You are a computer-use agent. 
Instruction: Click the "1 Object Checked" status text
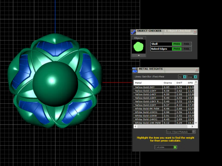(x=177, y=31)
